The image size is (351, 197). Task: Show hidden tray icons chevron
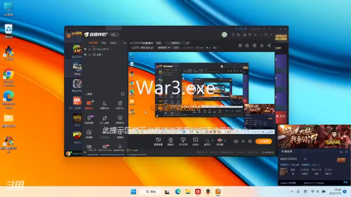[292, 192]
